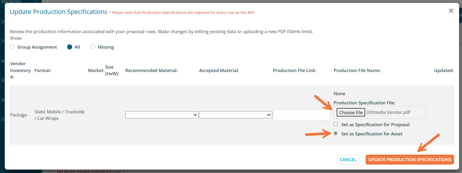Image resolution: width=462 pixels, height=173 pixels.
Task: Show only Missing specifications
Action: (x=93, y=47)
